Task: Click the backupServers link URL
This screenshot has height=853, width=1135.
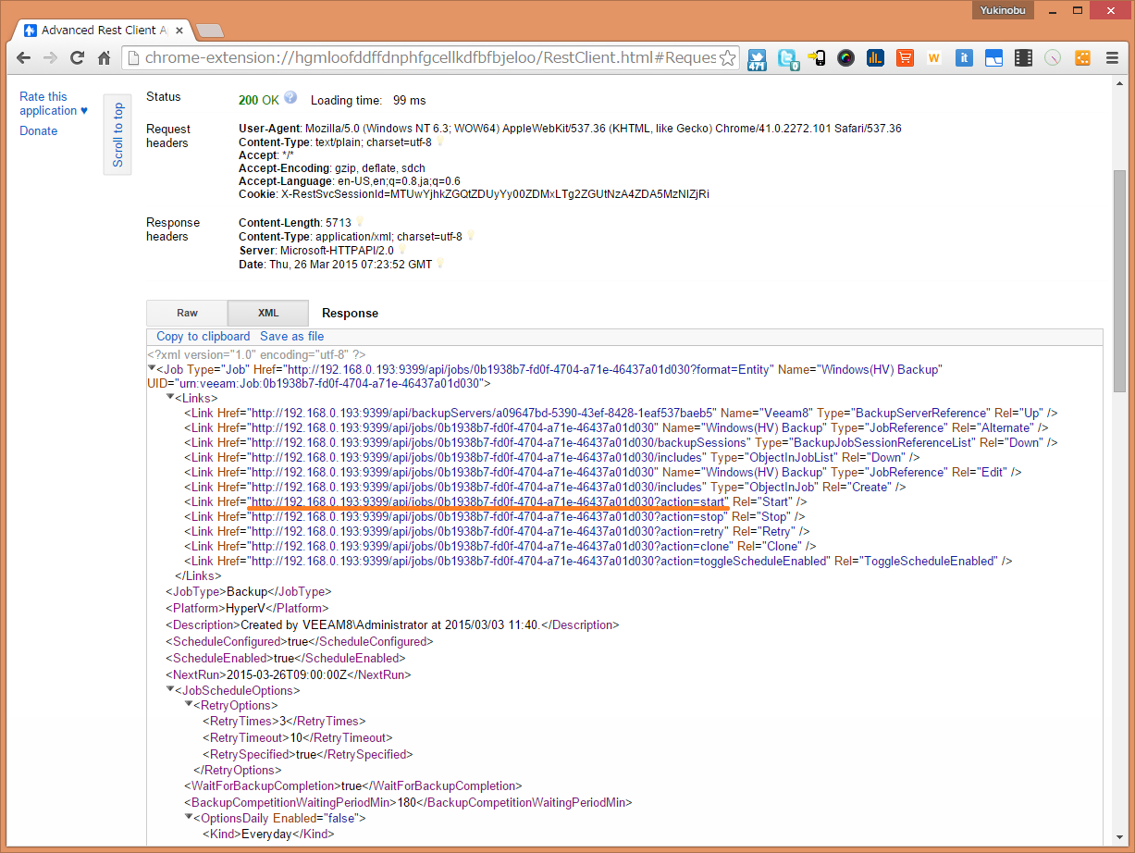Action: tap(483, 413)
